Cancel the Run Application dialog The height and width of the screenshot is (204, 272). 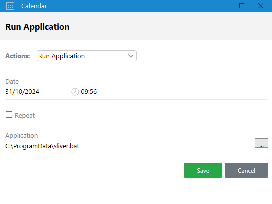click(246, 170)
